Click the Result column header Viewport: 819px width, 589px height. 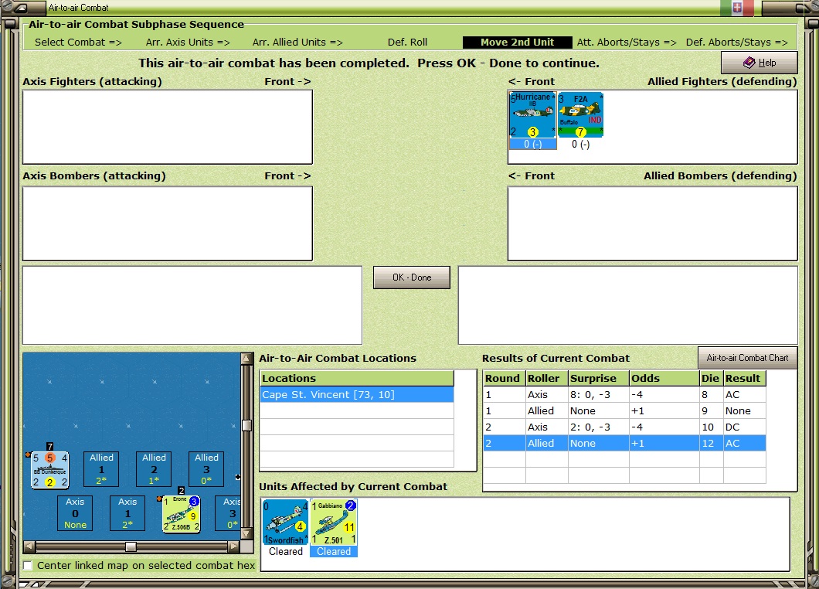(x=745, y=379)
